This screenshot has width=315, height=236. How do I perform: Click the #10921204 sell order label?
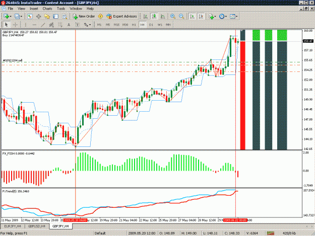(x=13, y=60)
